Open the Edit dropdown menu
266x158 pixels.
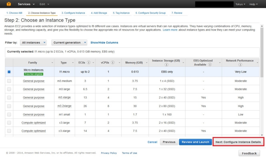click(x=44, y=4)
